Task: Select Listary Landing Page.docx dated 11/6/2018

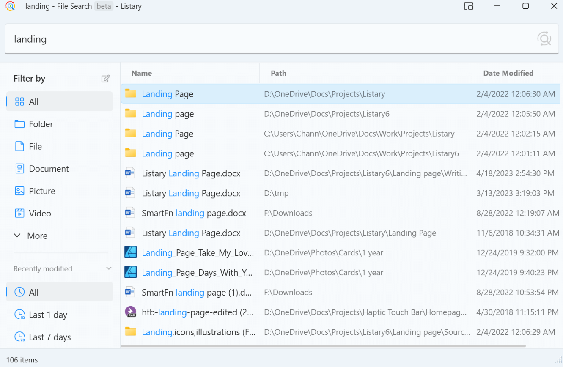Action: [341, 233]
